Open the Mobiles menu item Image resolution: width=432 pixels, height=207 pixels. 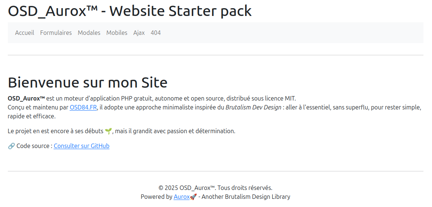click(x=117, y=33)
